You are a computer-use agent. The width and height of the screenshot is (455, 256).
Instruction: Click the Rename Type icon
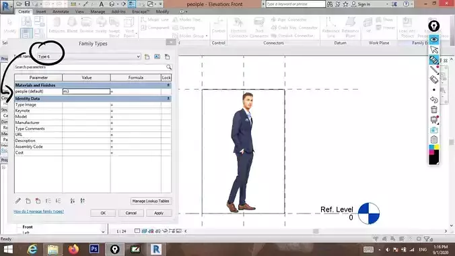[x=157, y=57]
